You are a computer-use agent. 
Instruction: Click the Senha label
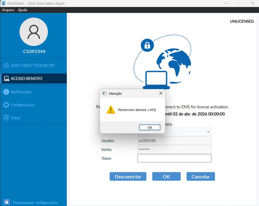(x=106, y=150)
